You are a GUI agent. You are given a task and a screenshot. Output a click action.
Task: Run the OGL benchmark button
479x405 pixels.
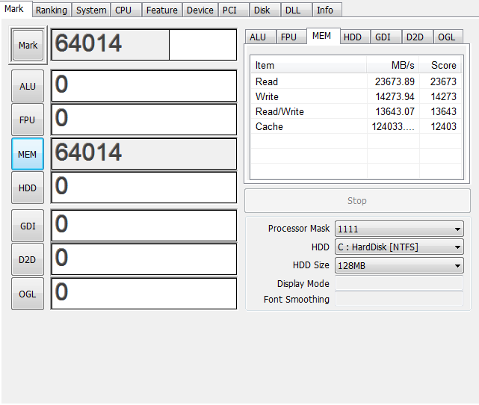click(x=28, y=294)
